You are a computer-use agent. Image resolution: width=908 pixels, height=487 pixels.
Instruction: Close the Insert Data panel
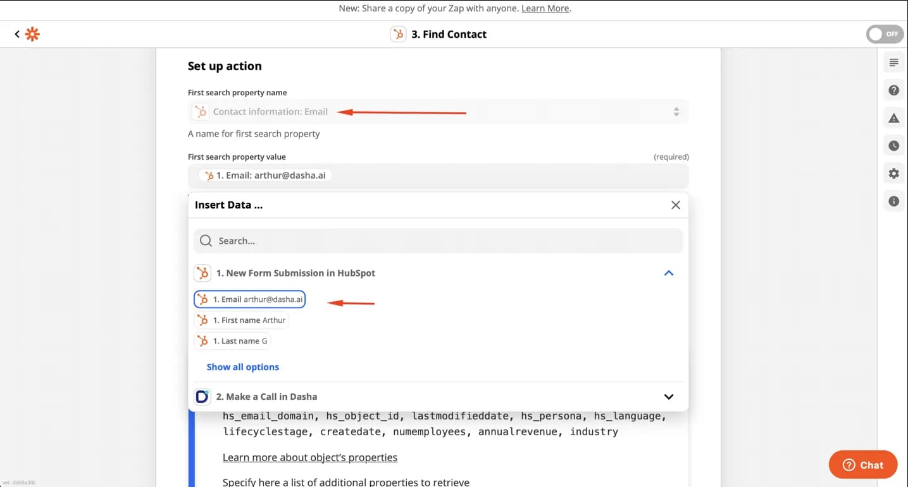(x=676, y=205)
